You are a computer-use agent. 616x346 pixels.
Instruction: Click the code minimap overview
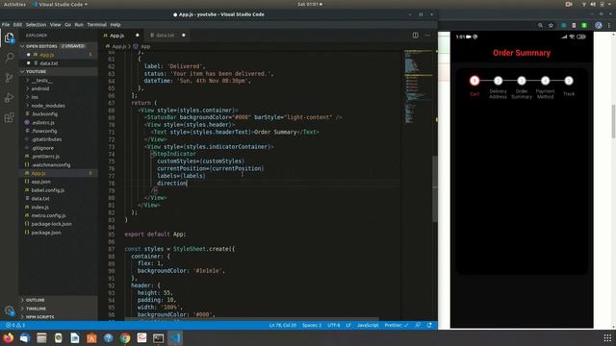419,86
